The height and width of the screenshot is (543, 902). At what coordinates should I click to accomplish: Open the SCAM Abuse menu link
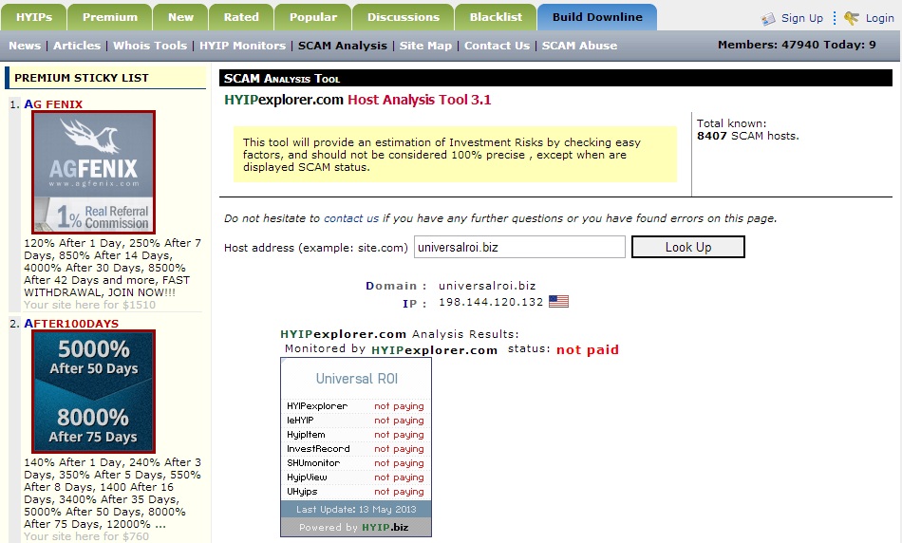pos(579,46)
